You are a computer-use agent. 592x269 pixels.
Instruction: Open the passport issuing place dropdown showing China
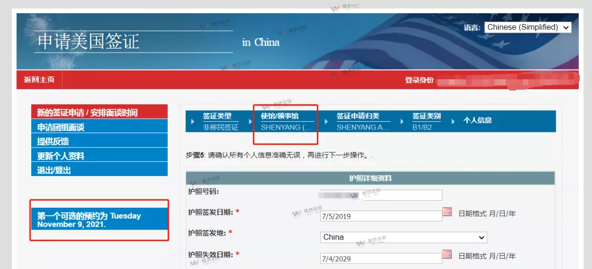[403, 237]
